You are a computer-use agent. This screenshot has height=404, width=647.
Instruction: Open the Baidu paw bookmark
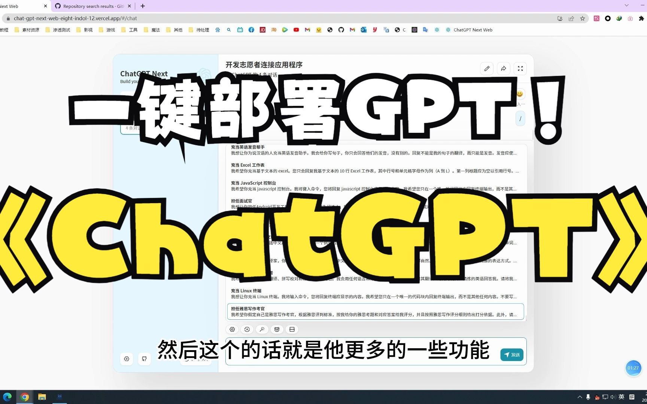pyautogui.click(x=218, y=30)
